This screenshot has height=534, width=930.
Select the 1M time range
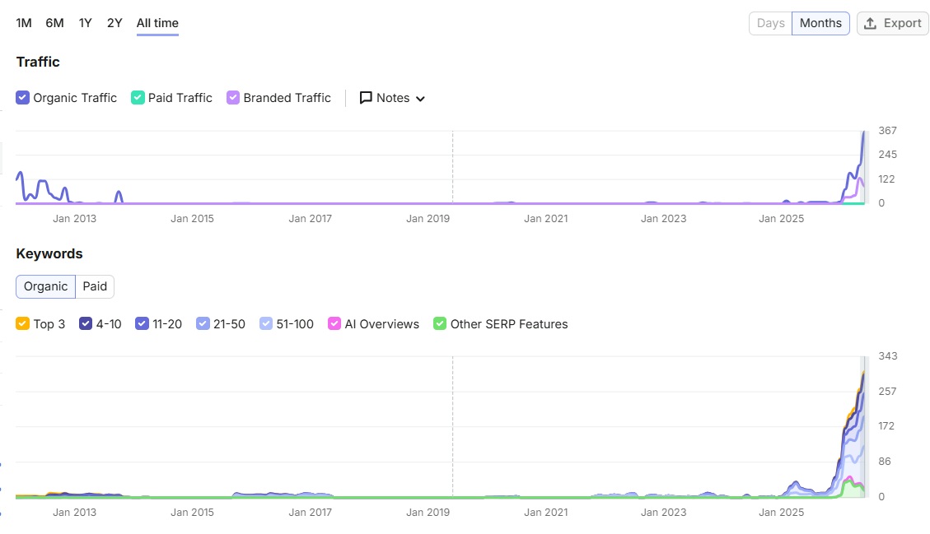coord(24,23)
